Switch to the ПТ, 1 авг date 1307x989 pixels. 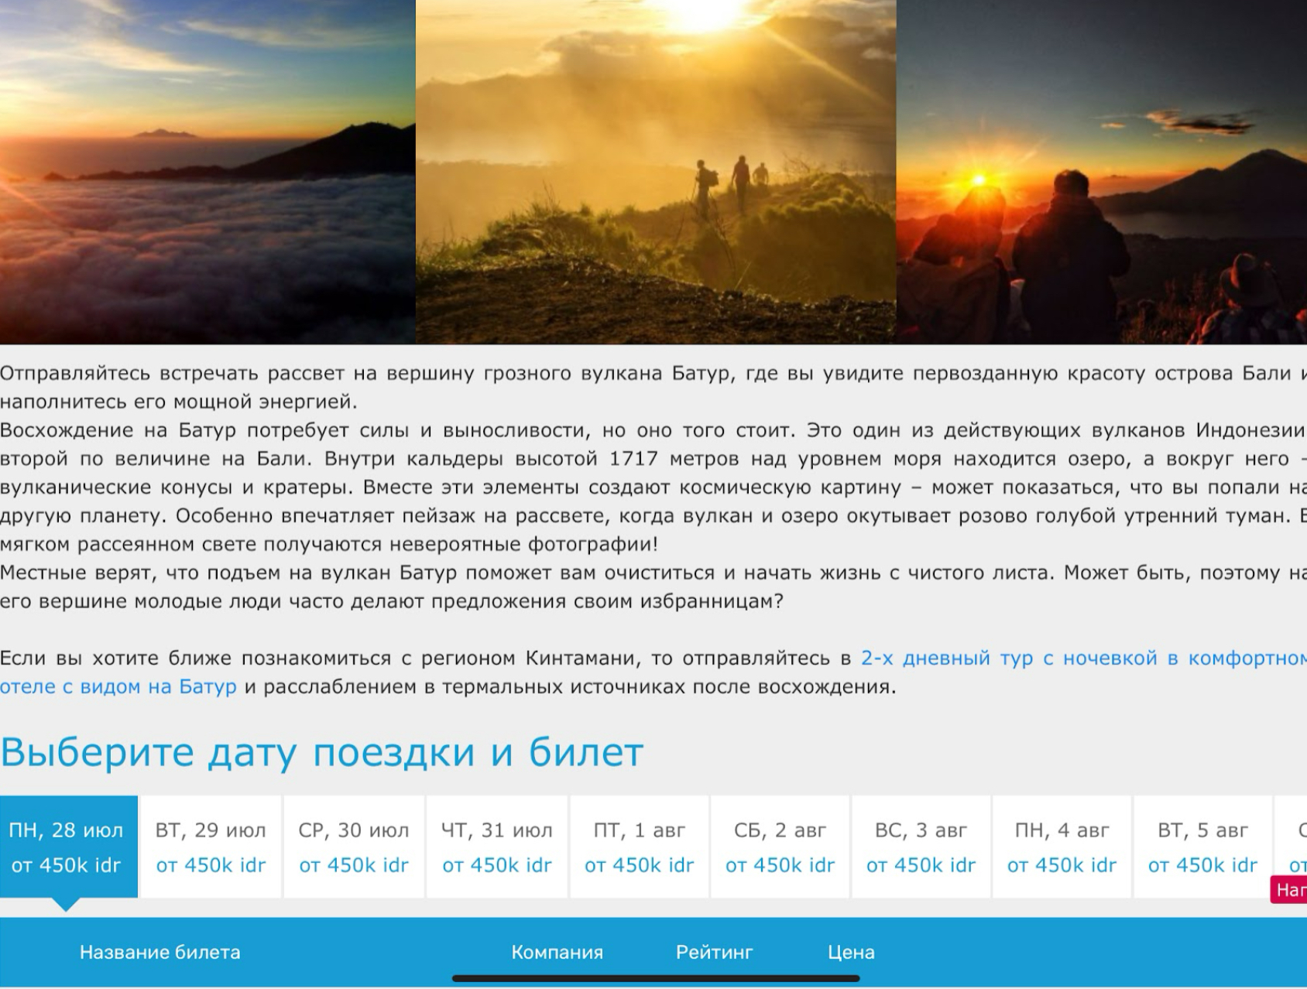640,847
